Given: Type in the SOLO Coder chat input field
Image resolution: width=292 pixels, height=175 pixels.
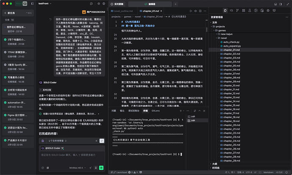Looking at the screenshot, I should 70,155.
